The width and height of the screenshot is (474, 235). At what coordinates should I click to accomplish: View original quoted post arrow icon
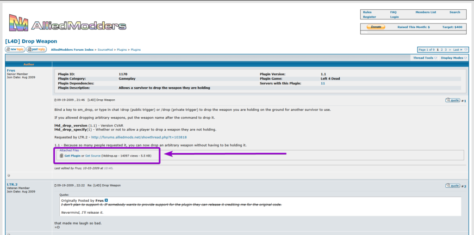click(106, 200)
